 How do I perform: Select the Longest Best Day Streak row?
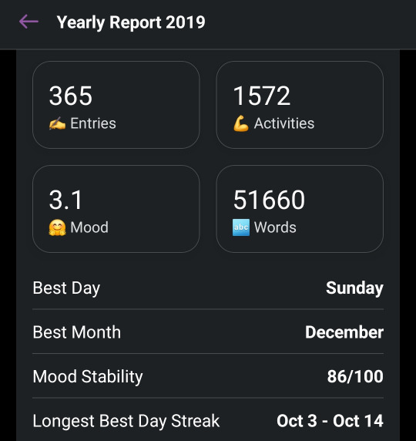click(208, 421)
